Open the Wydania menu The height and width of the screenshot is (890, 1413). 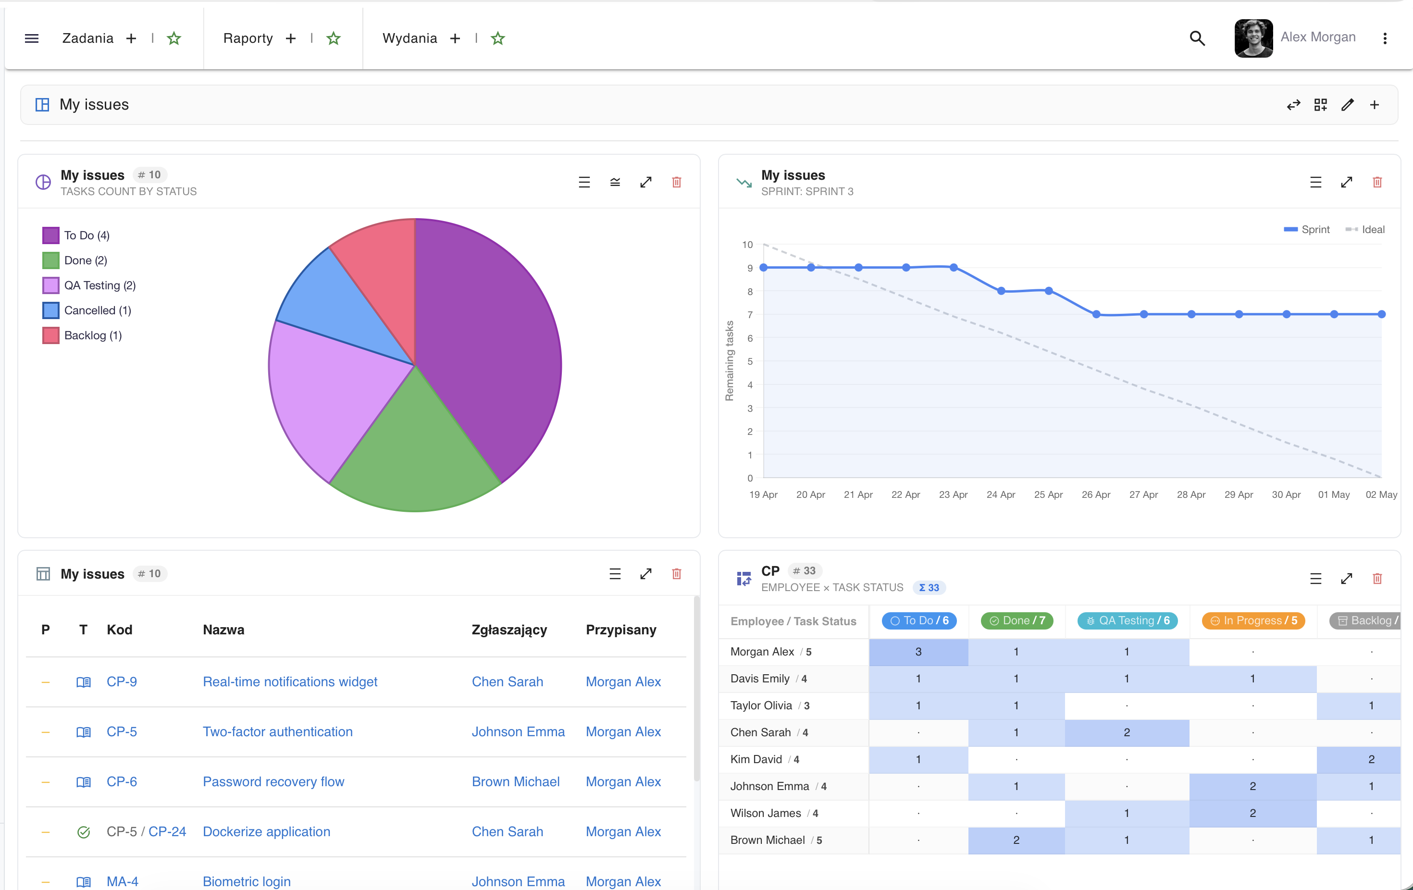[x=409, y=39]
